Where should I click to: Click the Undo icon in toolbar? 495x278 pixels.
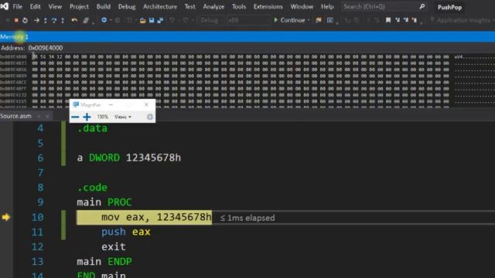[x=172, y=20]
